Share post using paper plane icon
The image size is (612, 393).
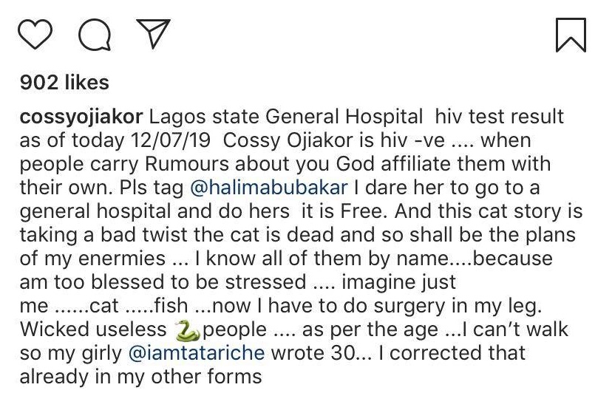(154, 33)
